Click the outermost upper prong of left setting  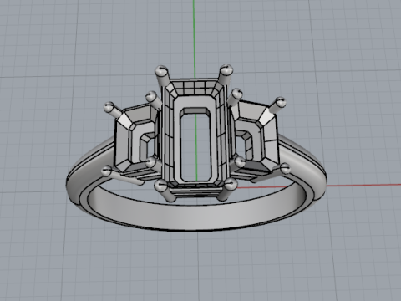[109, 107]
